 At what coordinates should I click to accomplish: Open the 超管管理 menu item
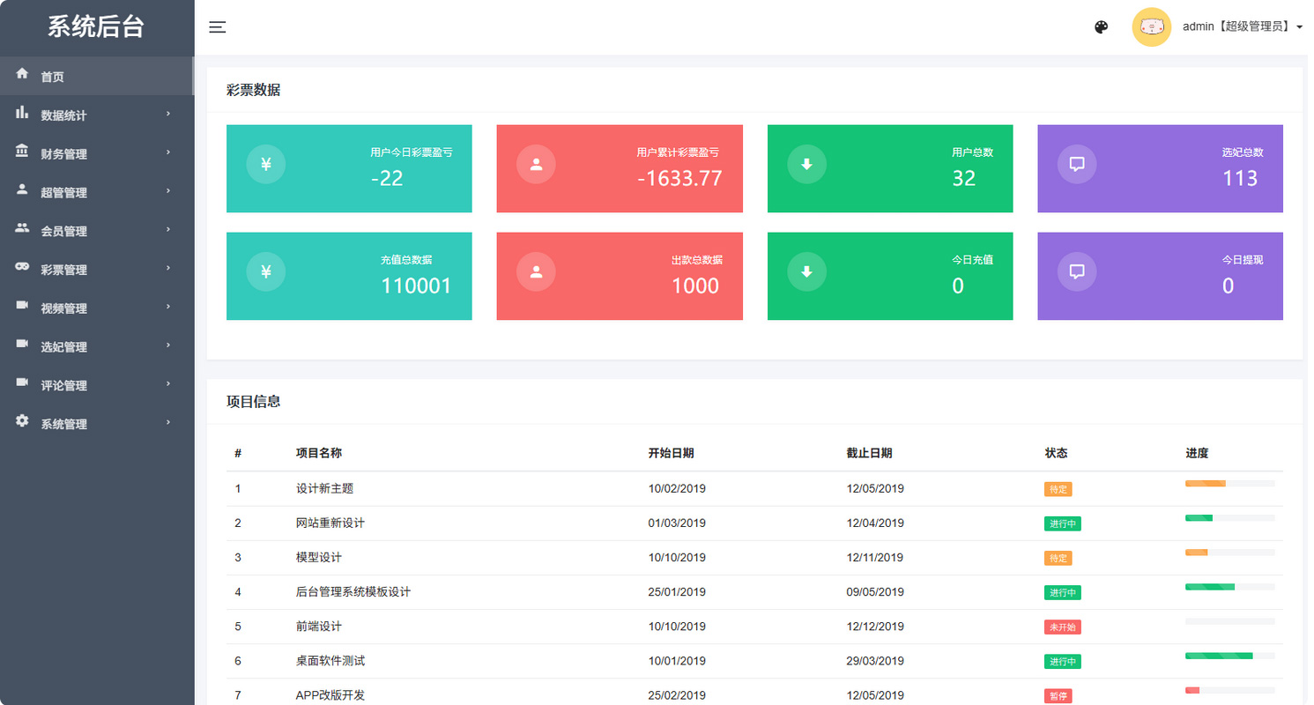pos(63,193)
